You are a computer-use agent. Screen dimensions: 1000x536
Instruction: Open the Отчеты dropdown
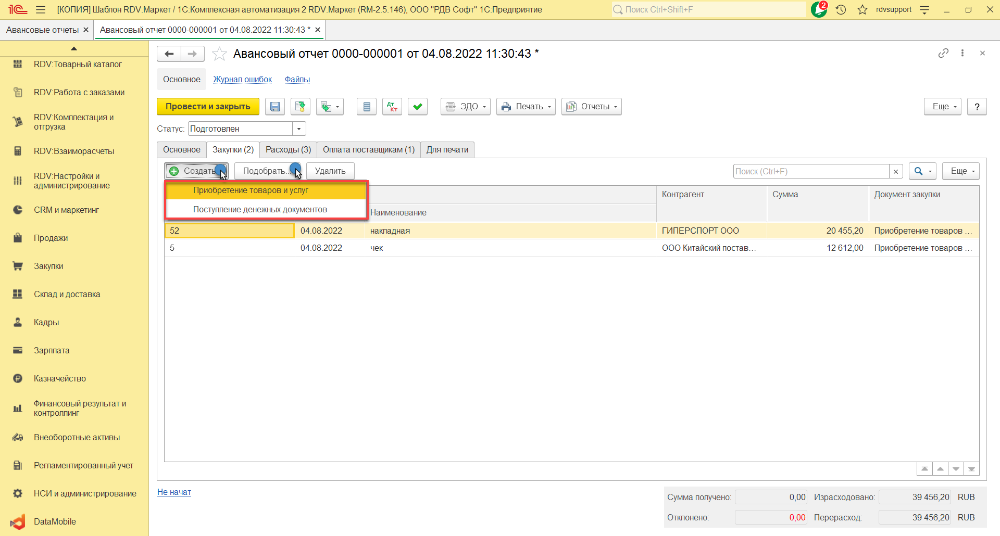tap(591, 107)
